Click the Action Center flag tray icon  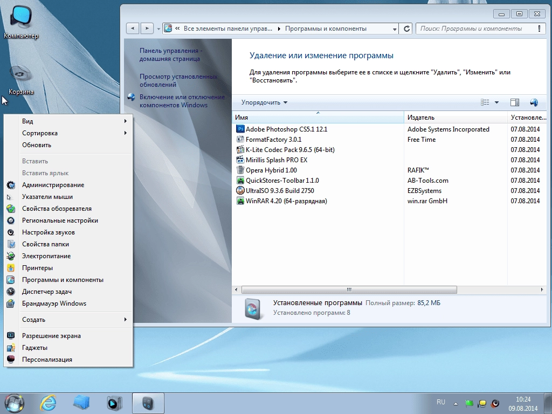tap(469, 403)
